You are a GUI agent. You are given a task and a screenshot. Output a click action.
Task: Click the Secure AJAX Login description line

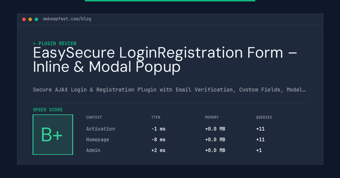[x=169, y=90]
